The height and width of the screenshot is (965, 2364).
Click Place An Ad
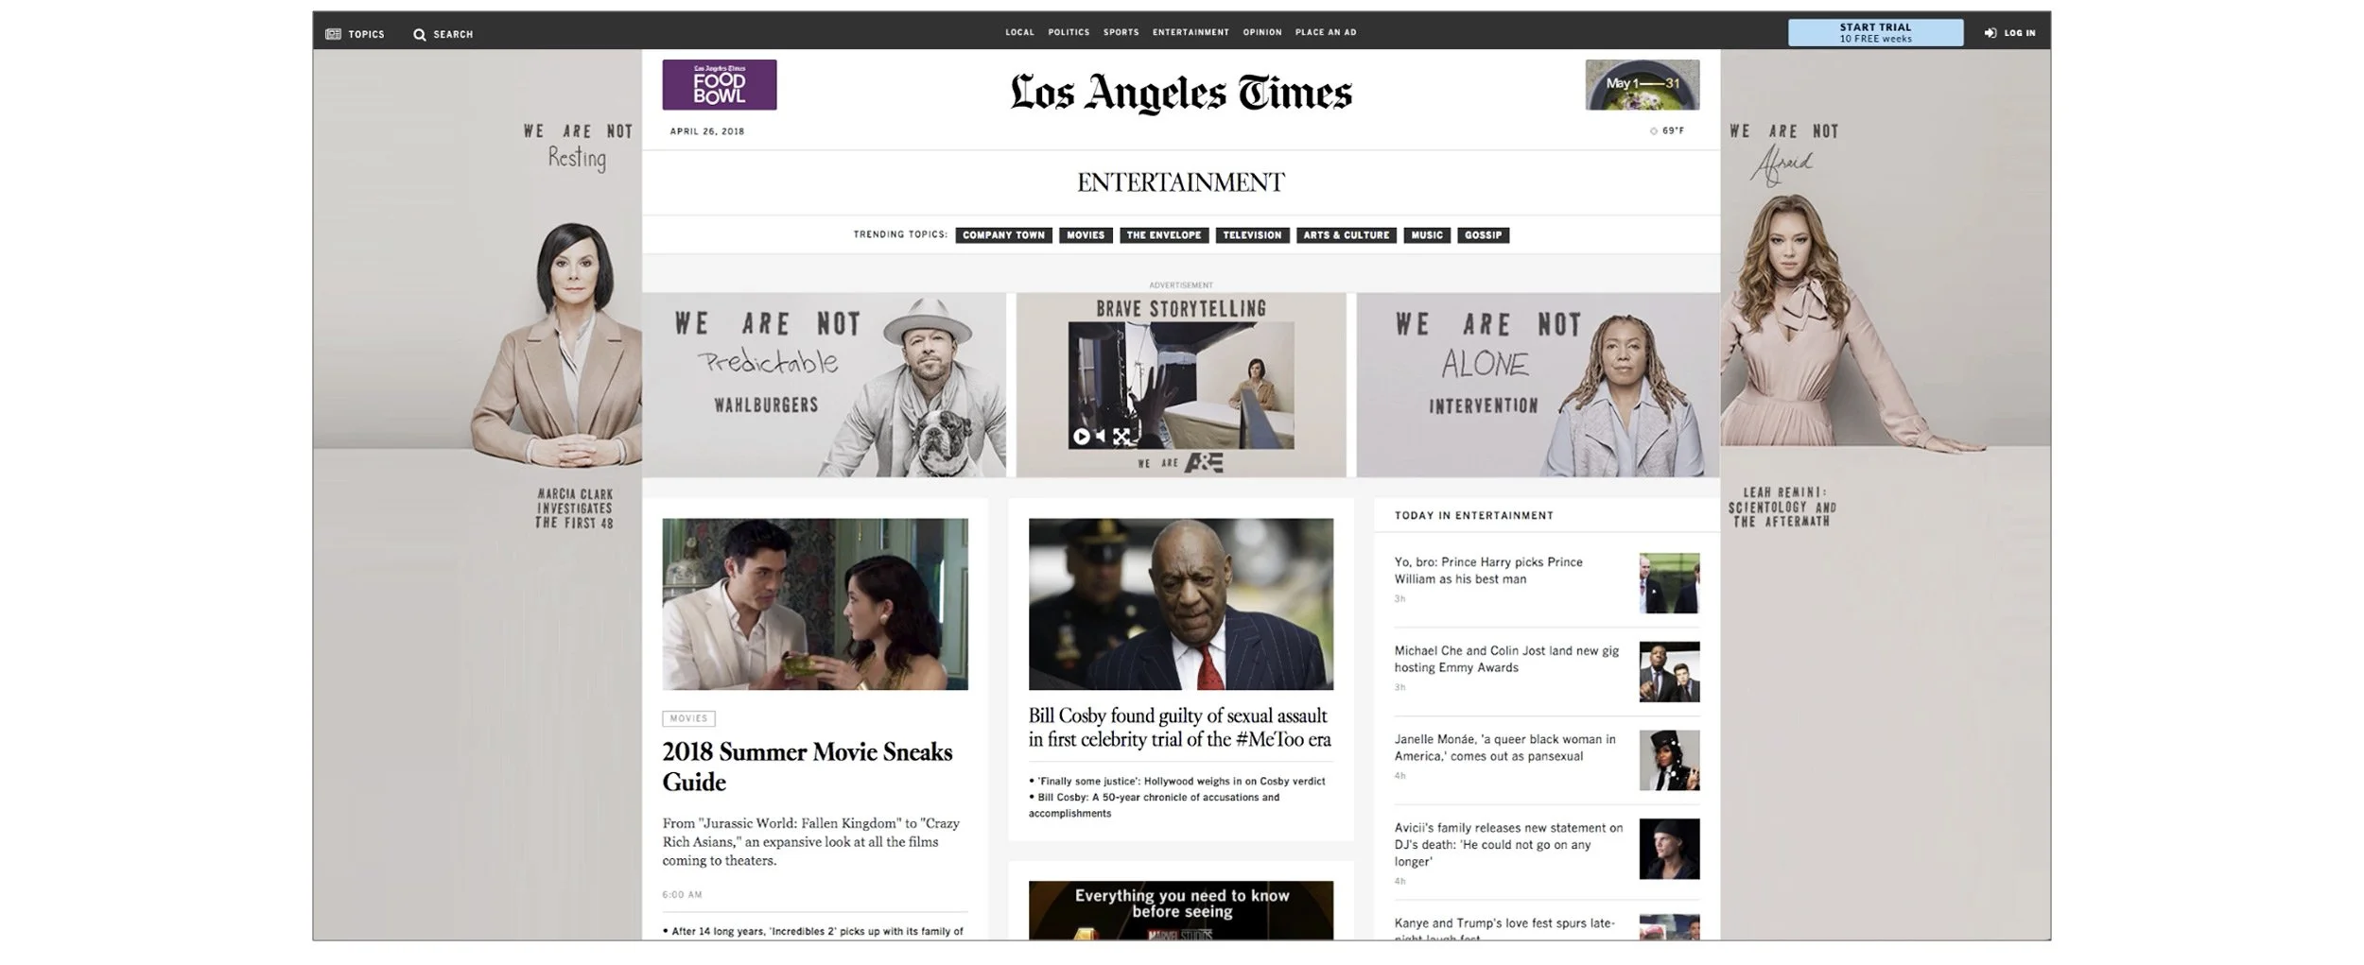click(1326, 32)
